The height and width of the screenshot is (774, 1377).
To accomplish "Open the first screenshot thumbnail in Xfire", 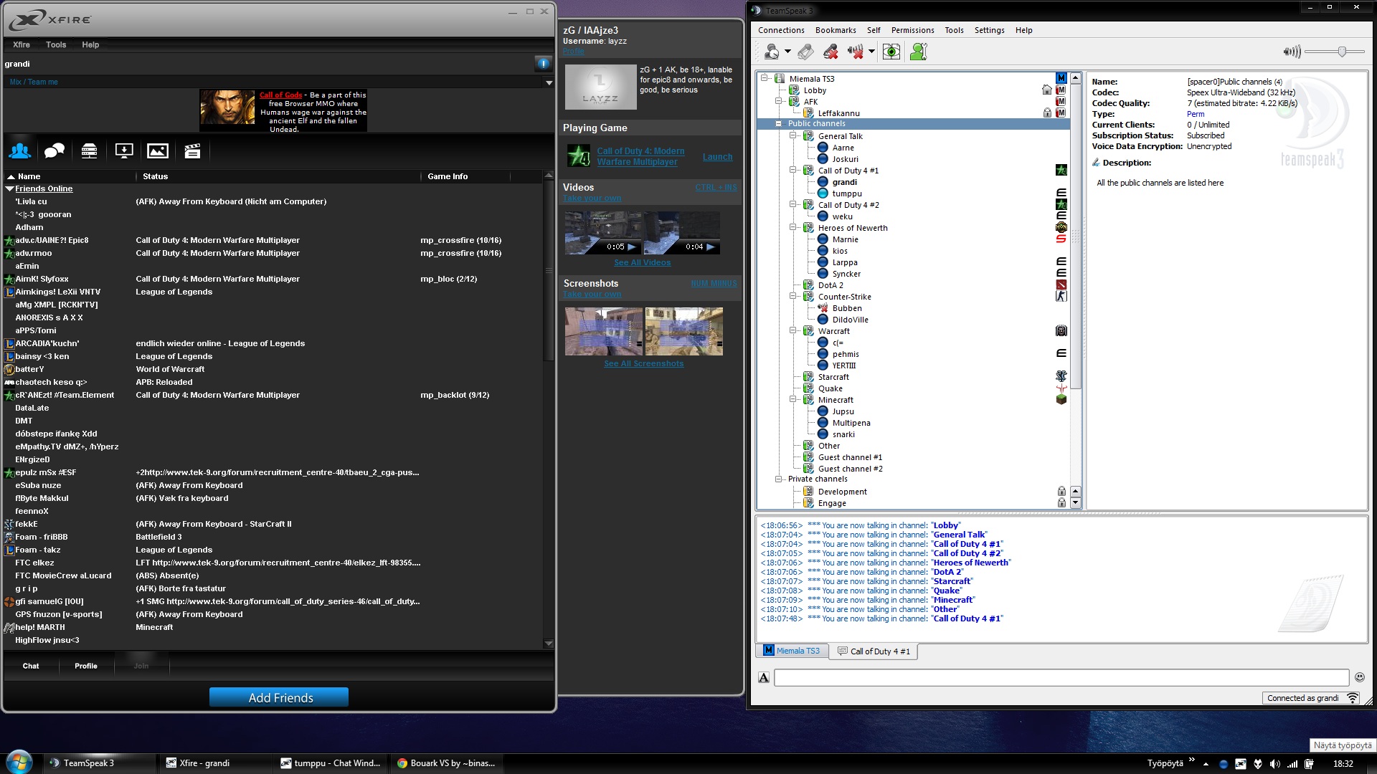I will [x=604, y=331].
